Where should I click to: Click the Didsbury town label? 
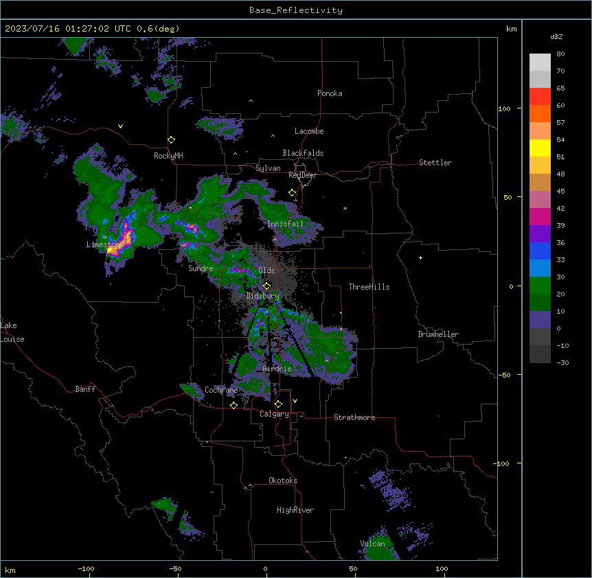[x=262, y=296]
